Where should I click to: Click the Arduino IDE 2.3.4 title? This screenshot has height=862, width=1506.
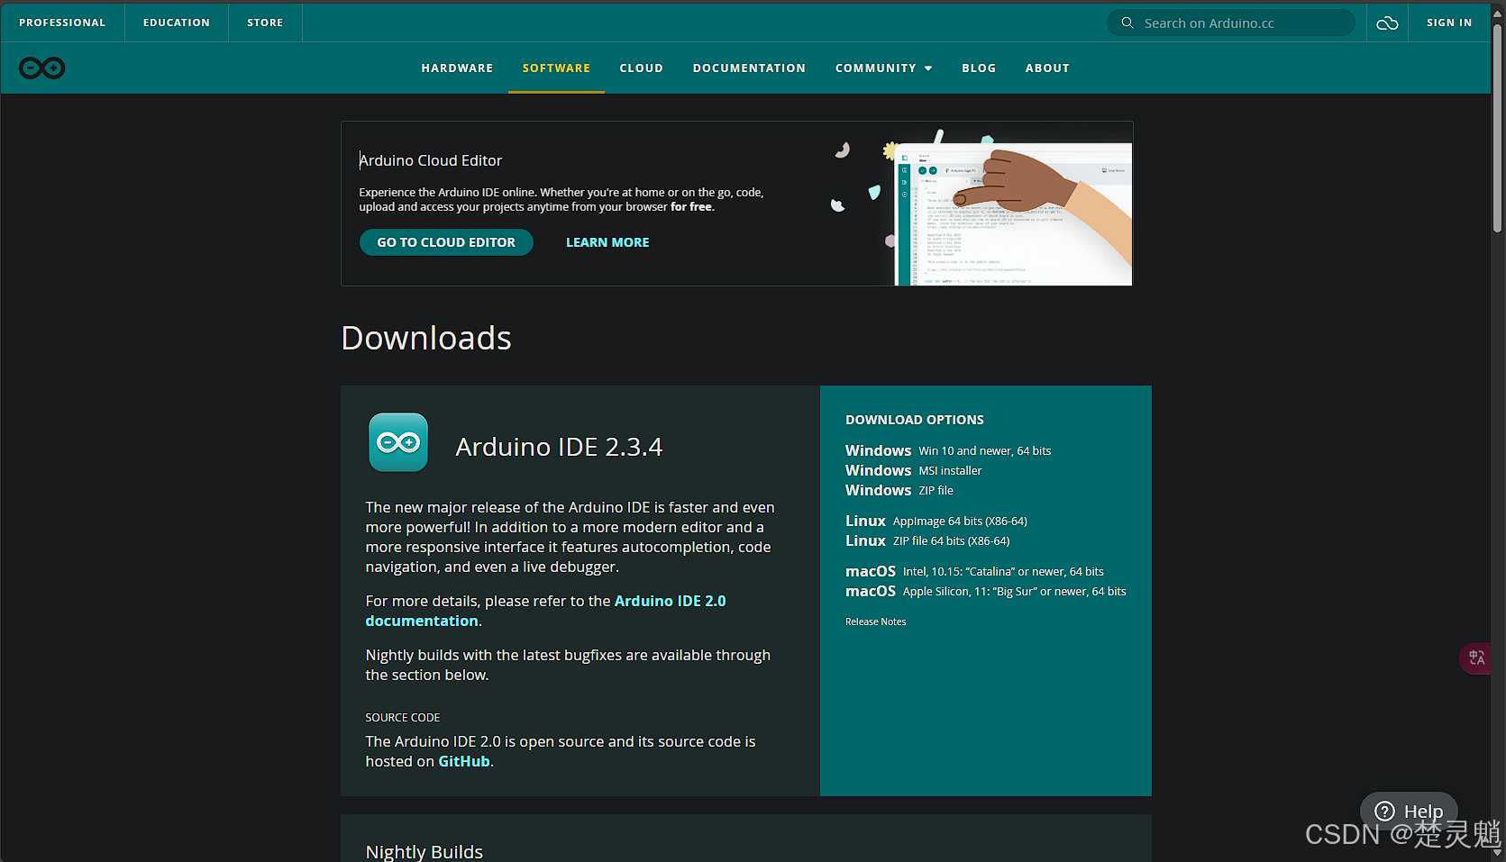tap(559, 447)
